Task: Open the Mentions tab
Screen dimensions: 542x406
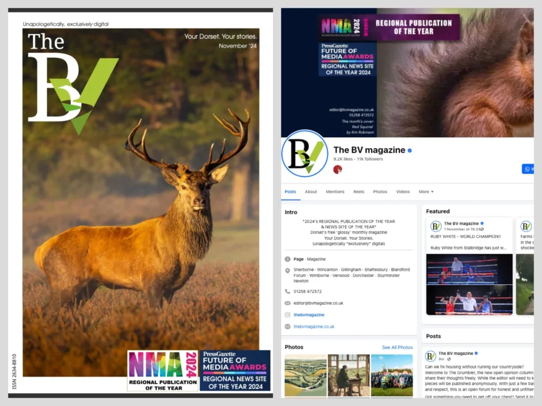Action: click(x=335, y=192)
